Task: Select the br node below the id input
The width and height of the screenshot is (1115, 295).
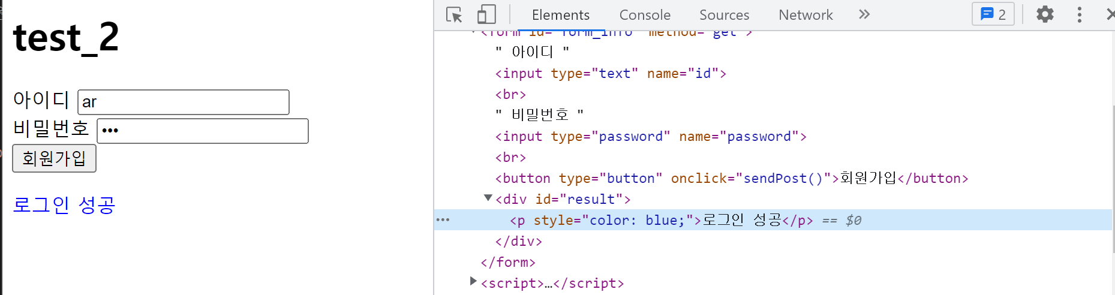Action: point(510,94)
